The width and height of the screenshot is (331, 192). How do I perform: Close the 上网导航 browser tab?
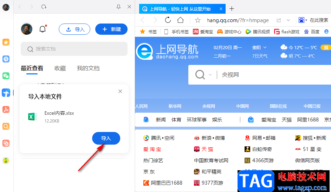click(221, 9)
